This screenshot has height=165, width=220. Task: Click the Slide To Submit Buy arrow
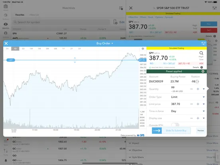click(x=157, y=131)
